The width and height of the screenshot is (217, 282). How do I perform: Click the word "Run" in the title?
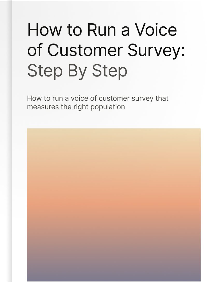[x=101, y=30]
